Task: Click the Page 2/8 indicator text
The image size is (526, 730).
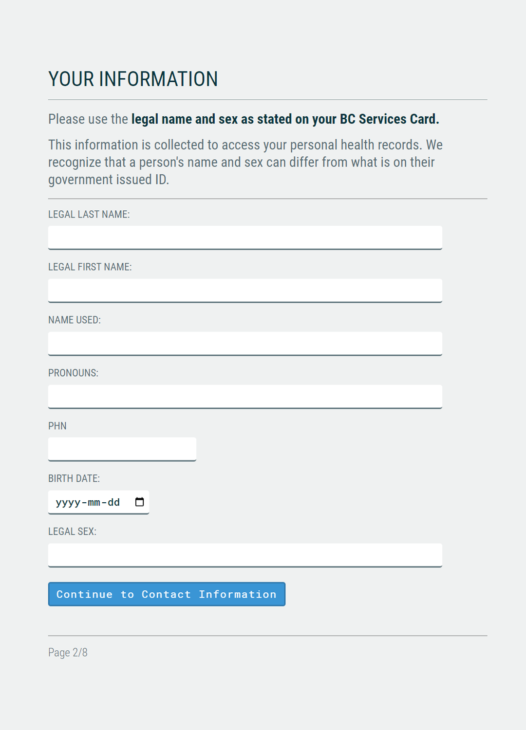Action: click(x=68, y=653)
